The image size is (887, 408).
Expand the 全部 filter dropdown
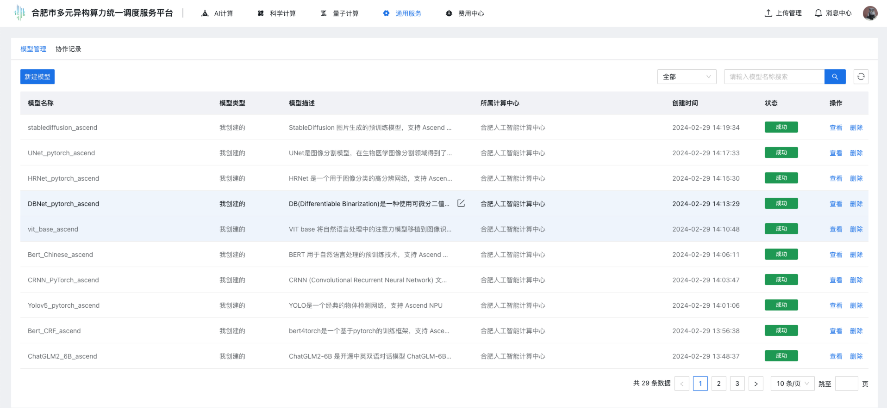point(687,77)
